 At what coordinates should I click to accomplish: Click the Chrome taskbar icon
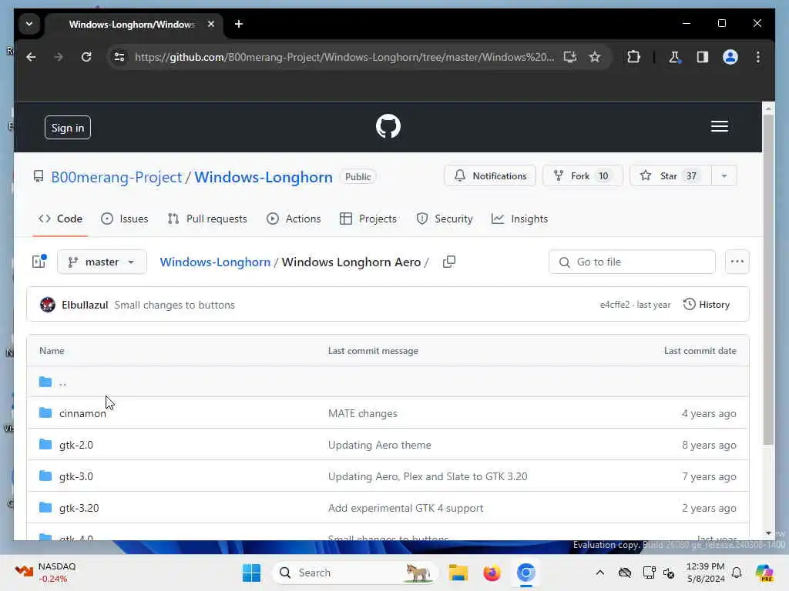coord(525,573)
